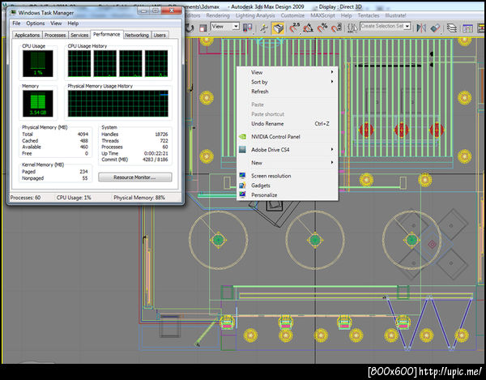Open the Options menu in Task Manager
This screenshot has width=486, height=380.
tap(35, 23)
